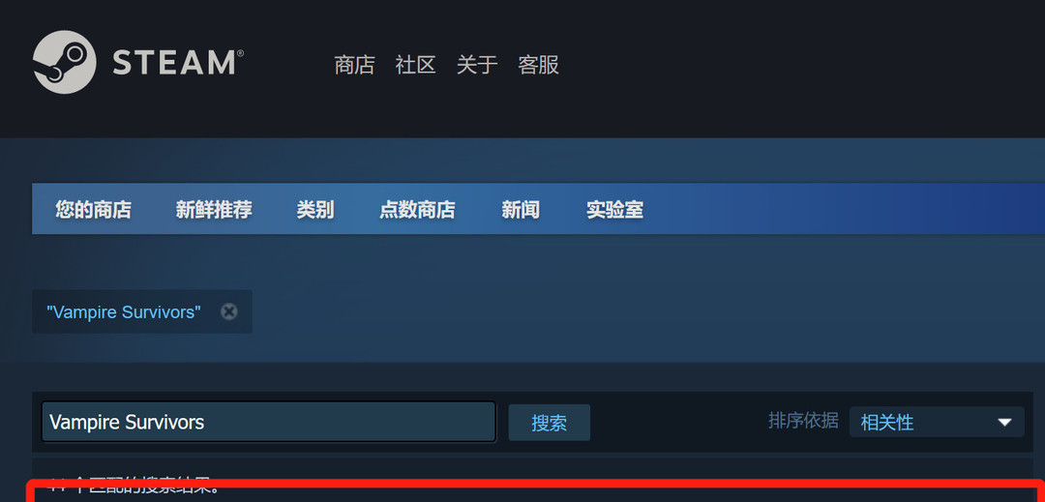Remove the "Vampire Survivors" search tag

click(x=228, y=311)
